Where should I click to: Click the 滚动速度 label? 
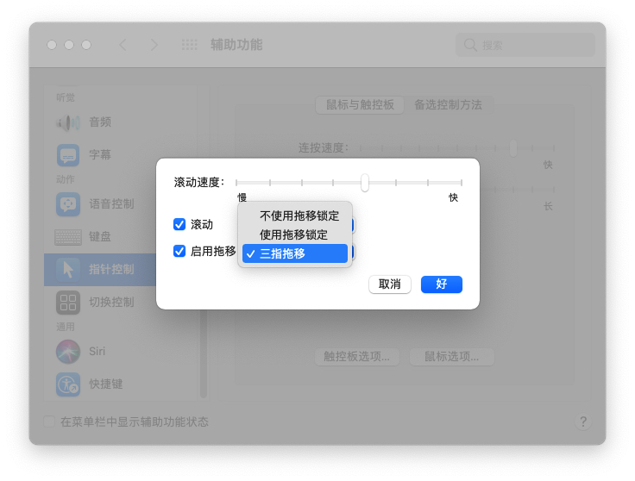coord(199,183)
